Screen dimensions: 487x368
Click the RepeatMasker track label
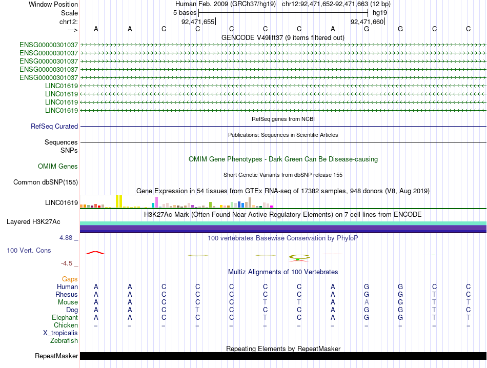tap(56, 356)
